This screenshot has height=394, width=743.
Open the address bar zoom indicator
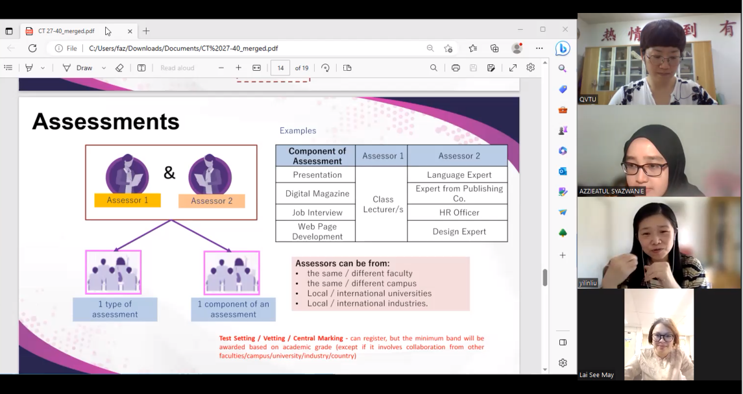coord(430,49)
